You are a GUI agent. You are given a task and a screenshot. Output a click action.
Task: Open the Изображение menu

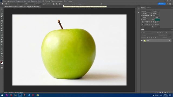point(19,1)
